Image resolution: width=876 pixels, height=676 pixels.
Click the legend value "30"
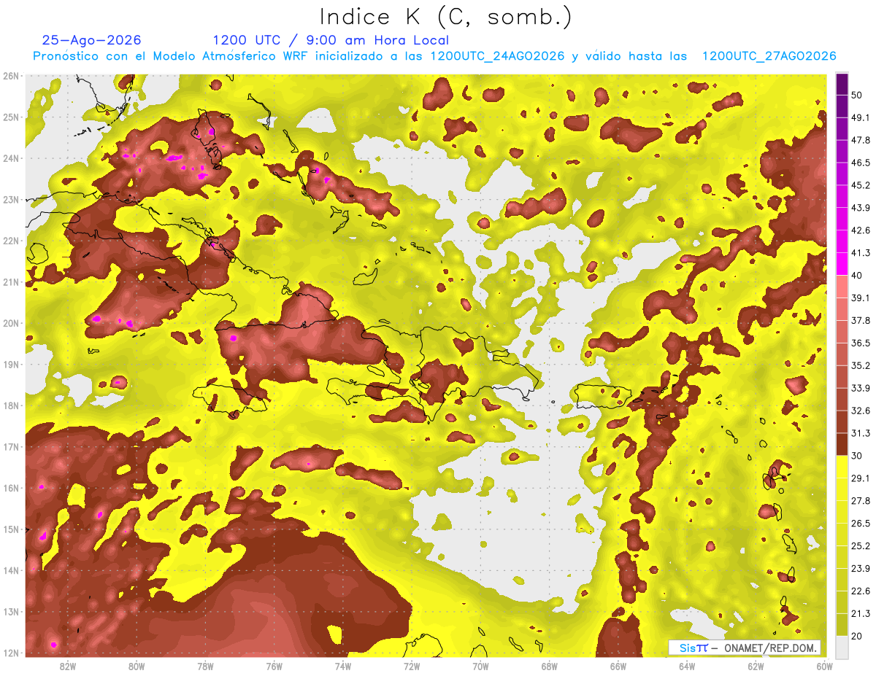858,456
